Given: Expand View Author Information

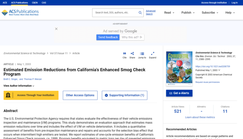Looking at the screenshot, I should click(x=19, y=86).
